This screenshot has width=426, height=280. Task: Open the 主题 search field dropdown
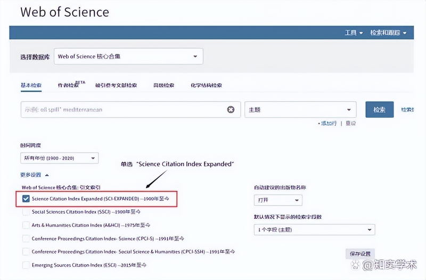tap(300, 110)
